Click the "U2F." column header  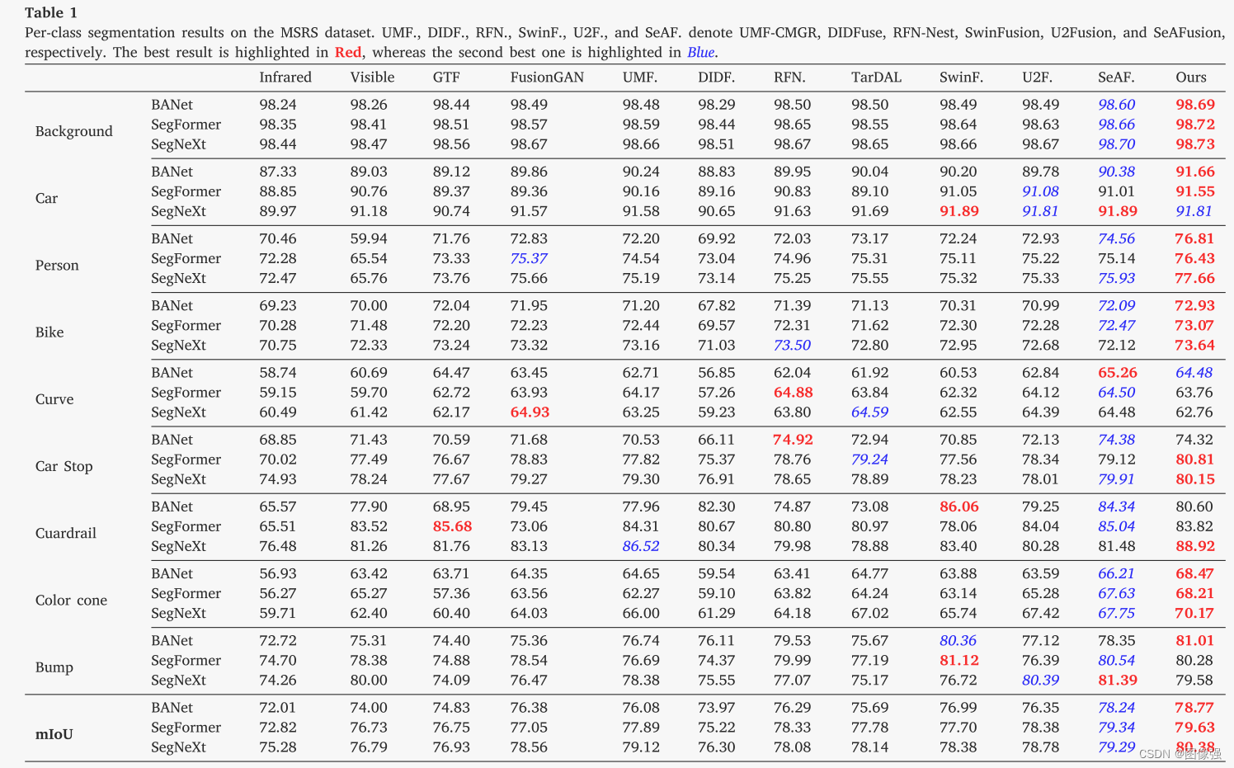(1037, 78)
